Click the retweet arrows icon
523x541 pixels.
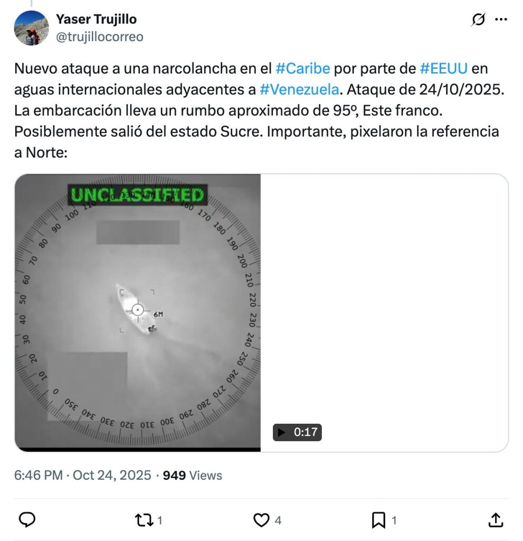[x=144, y=520]
